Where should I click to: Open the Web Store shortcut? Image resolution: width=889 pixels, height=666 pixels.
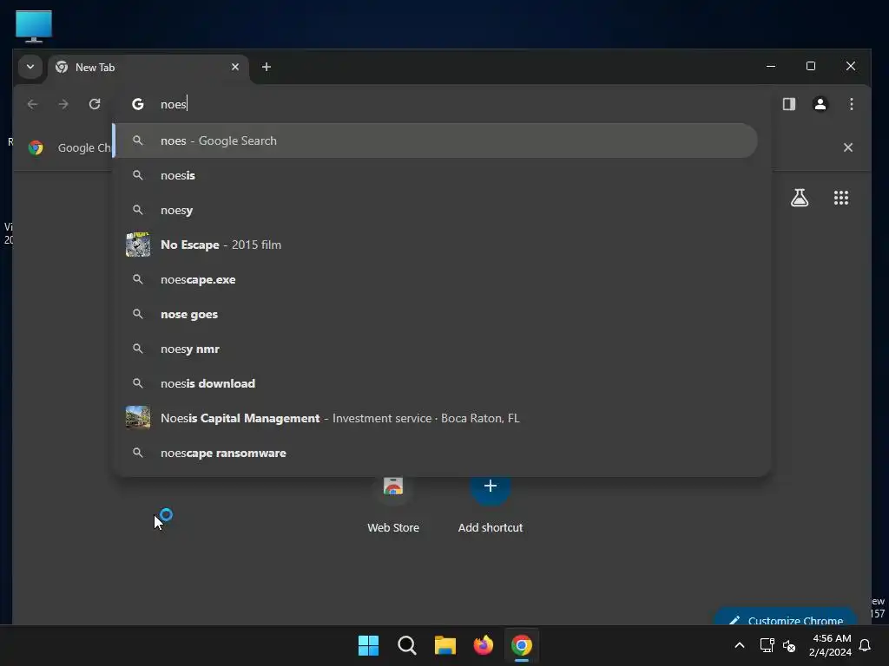tap(393, 503)
